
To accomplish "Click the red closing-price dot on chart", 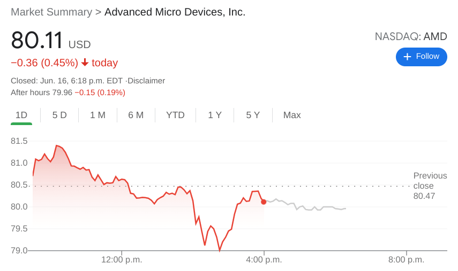I will pyautogui.click(x=264, y=202).
